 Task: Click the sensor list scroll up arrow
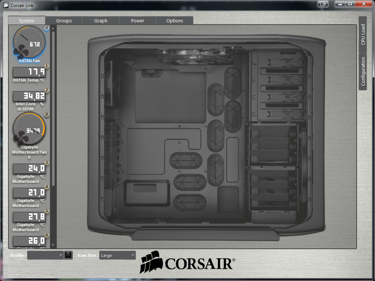(x=53, y=28)
